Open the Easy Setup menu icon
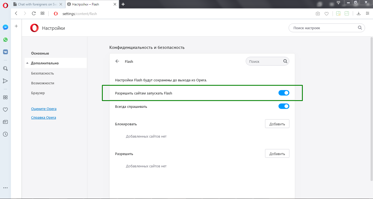 point(367,13)
